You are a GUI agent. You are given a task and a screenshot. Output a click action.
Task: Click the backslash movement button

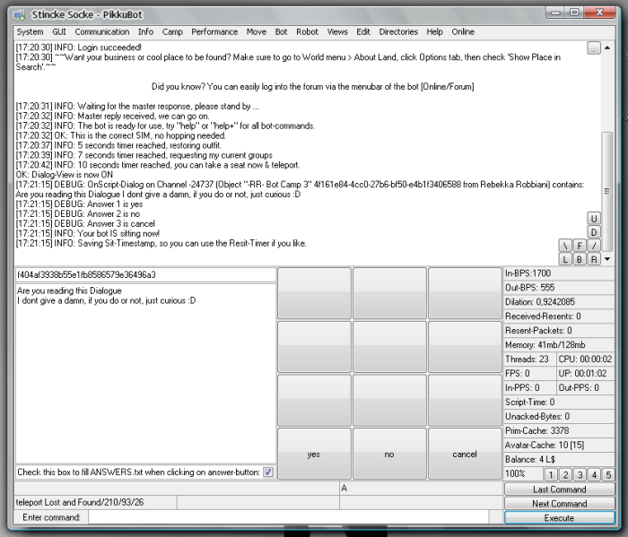pos(565,246)
